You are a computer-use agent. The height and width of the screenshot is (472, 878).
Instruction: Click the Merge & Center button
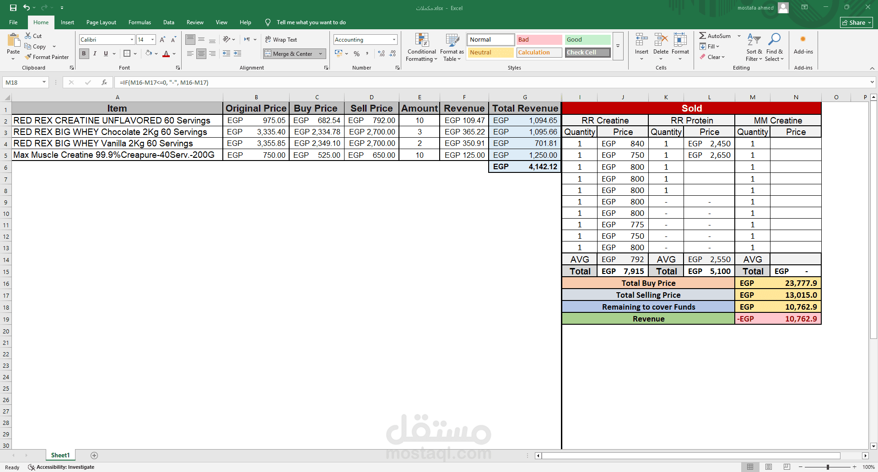[289, 54]
